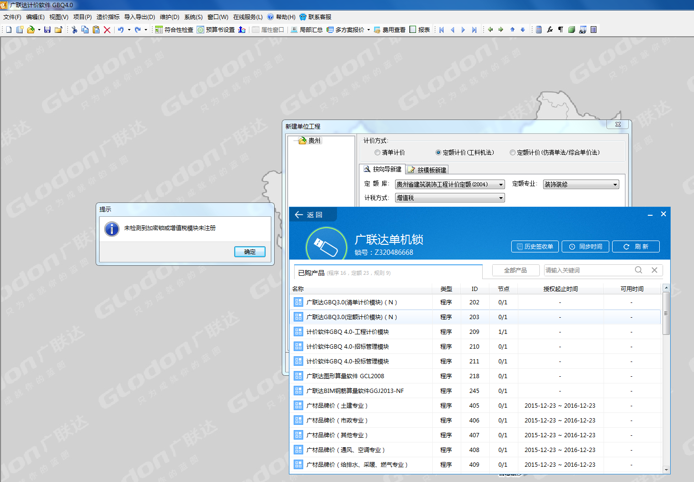The image size is (694, 482).
Task: Open the 造价指标 menu
Action: click(108, 17)
